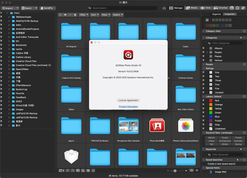Check the Places category checkbox
The height and width of the screenshot is (178, 247).
pyautogui.click(x=211, y=56)
